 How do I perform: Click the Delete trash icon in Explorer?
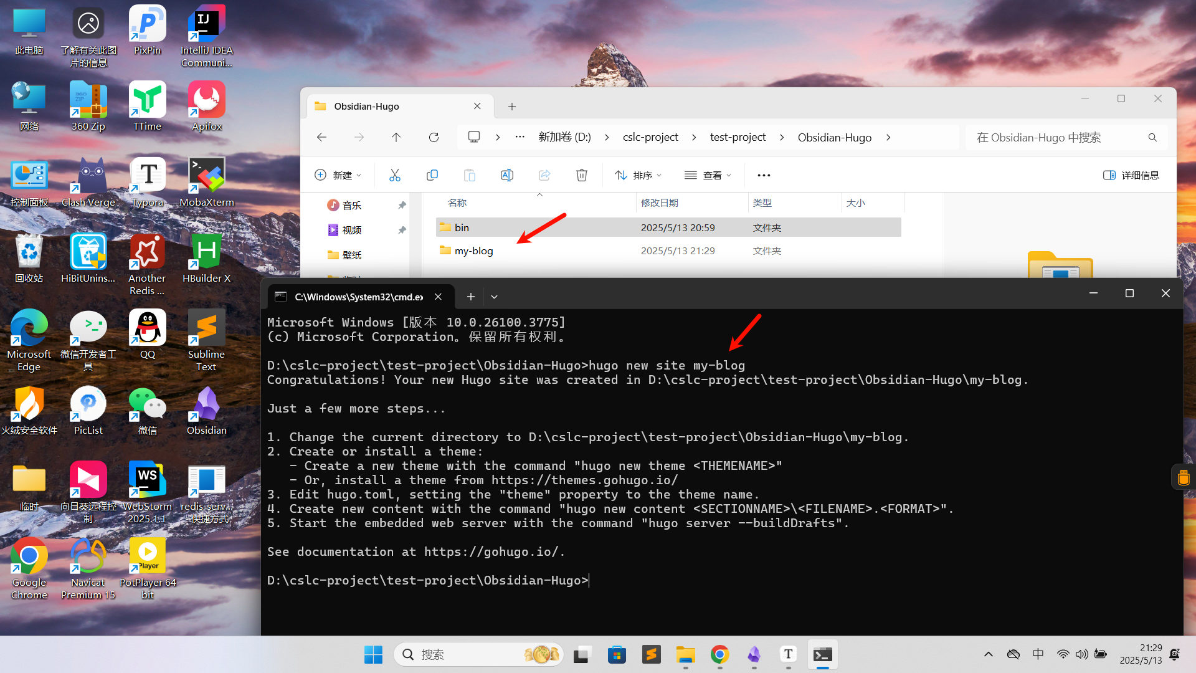coord(581,175)
